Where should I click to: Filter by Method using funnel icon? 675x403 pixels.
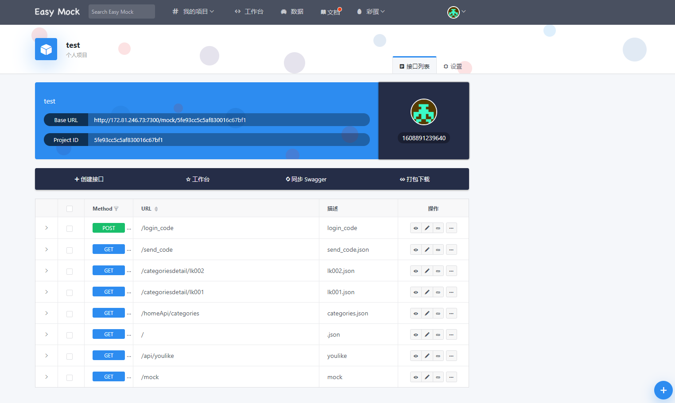point(116,209)
